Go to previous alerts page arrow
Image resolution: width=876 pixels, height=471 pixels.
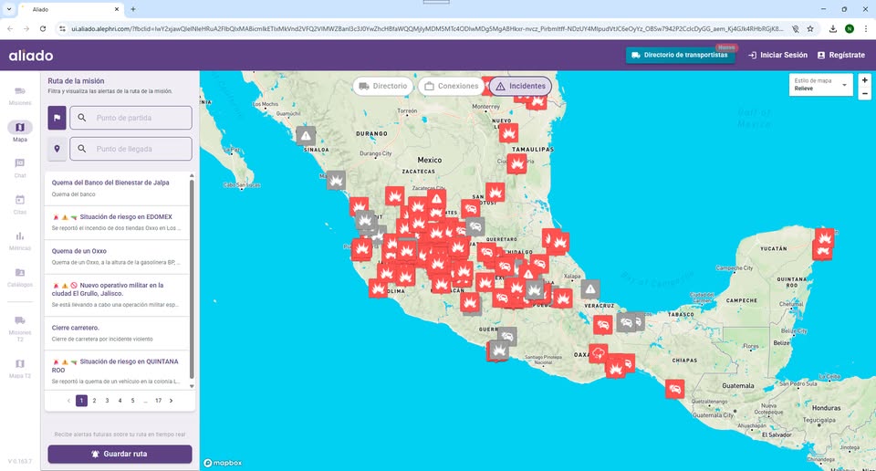[x=68, y=401]
